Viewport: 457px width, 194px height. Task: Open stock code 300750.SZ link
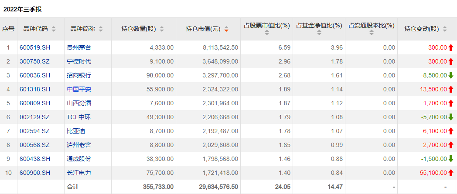[x=35, y=62]
